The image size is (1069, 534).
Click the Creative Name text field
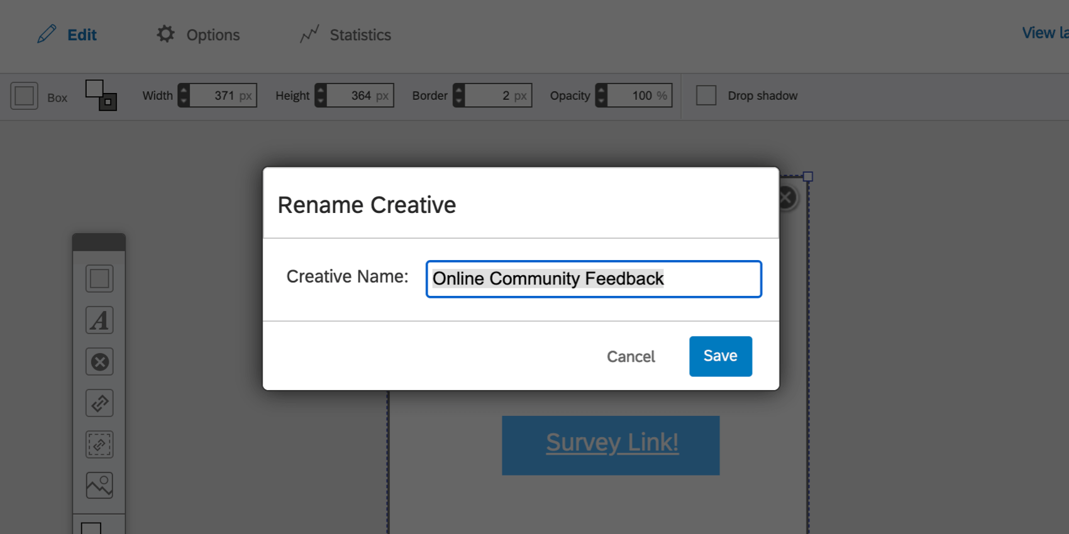(593, 279)
